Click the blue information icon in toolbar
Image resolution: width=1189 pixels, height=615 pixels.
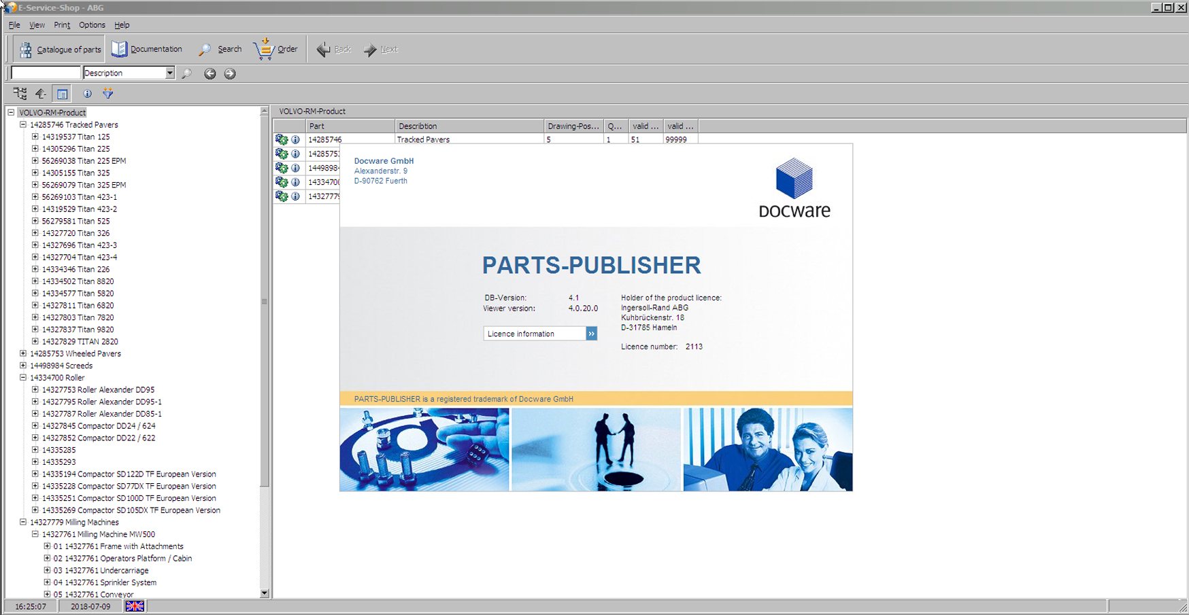coord(87,94)
